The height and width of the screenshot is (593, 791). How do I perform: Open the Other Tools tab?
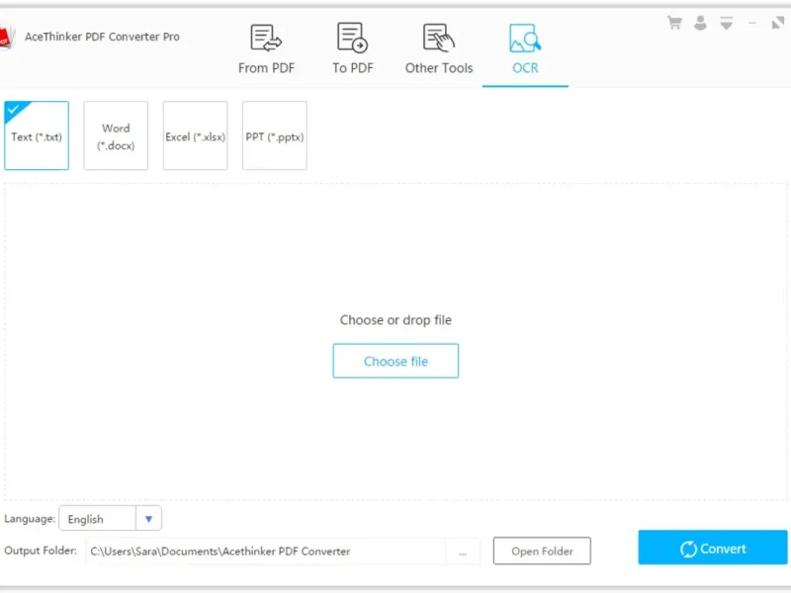click(x=439, y=49)
